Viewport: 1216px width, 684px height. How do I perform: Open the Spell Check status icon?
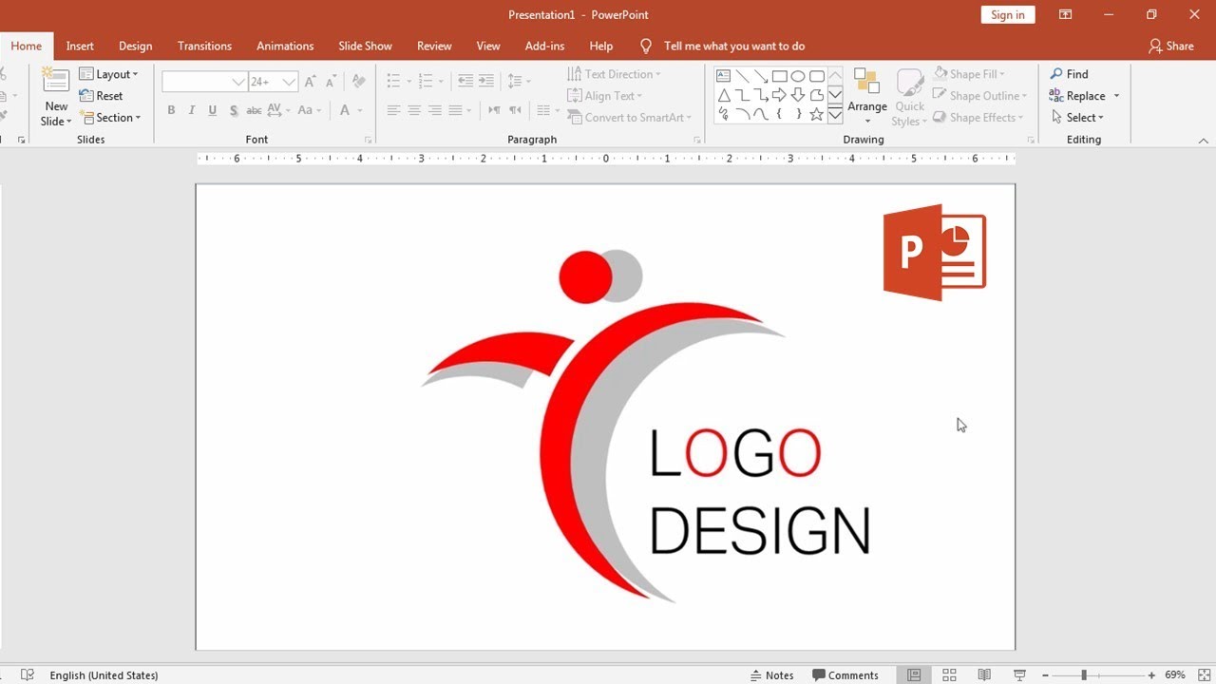(x=28, y=674)
